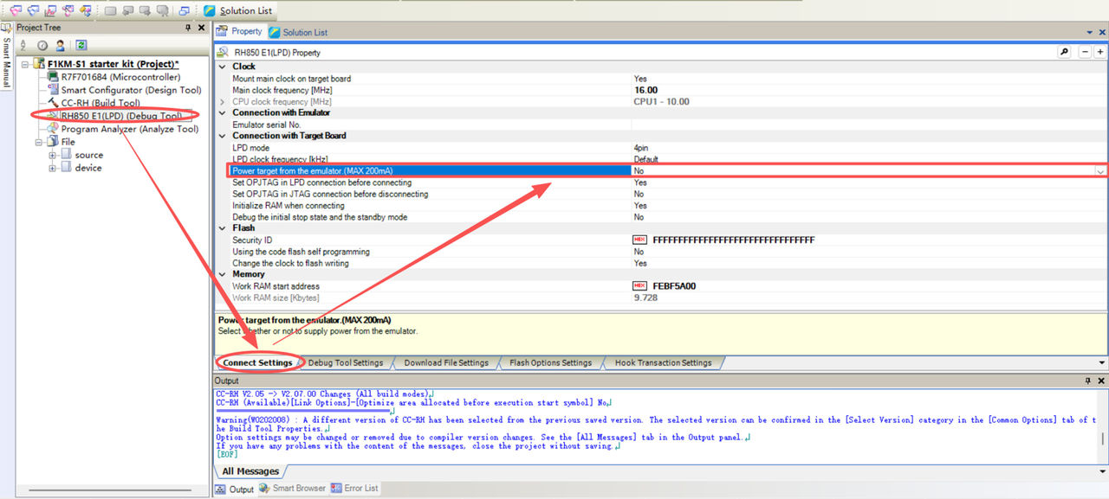Expand the device folder
Screen dimensions: 1109x499
point(52,168)
